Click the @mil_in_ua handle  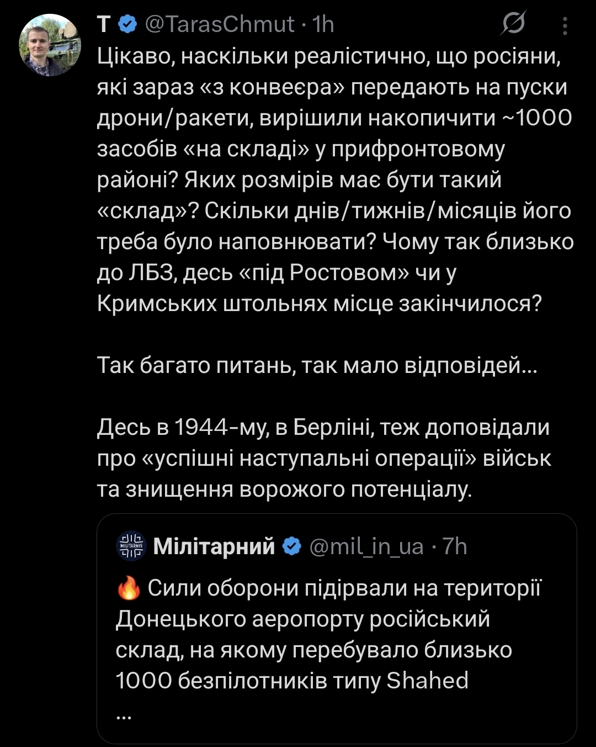point(366,546)
